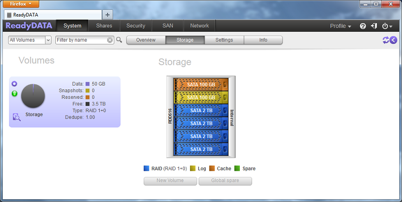The height and width of the screenshot is (202, 402).
Task: Click the purple refresh arrows icon
Action: point(385,40)
